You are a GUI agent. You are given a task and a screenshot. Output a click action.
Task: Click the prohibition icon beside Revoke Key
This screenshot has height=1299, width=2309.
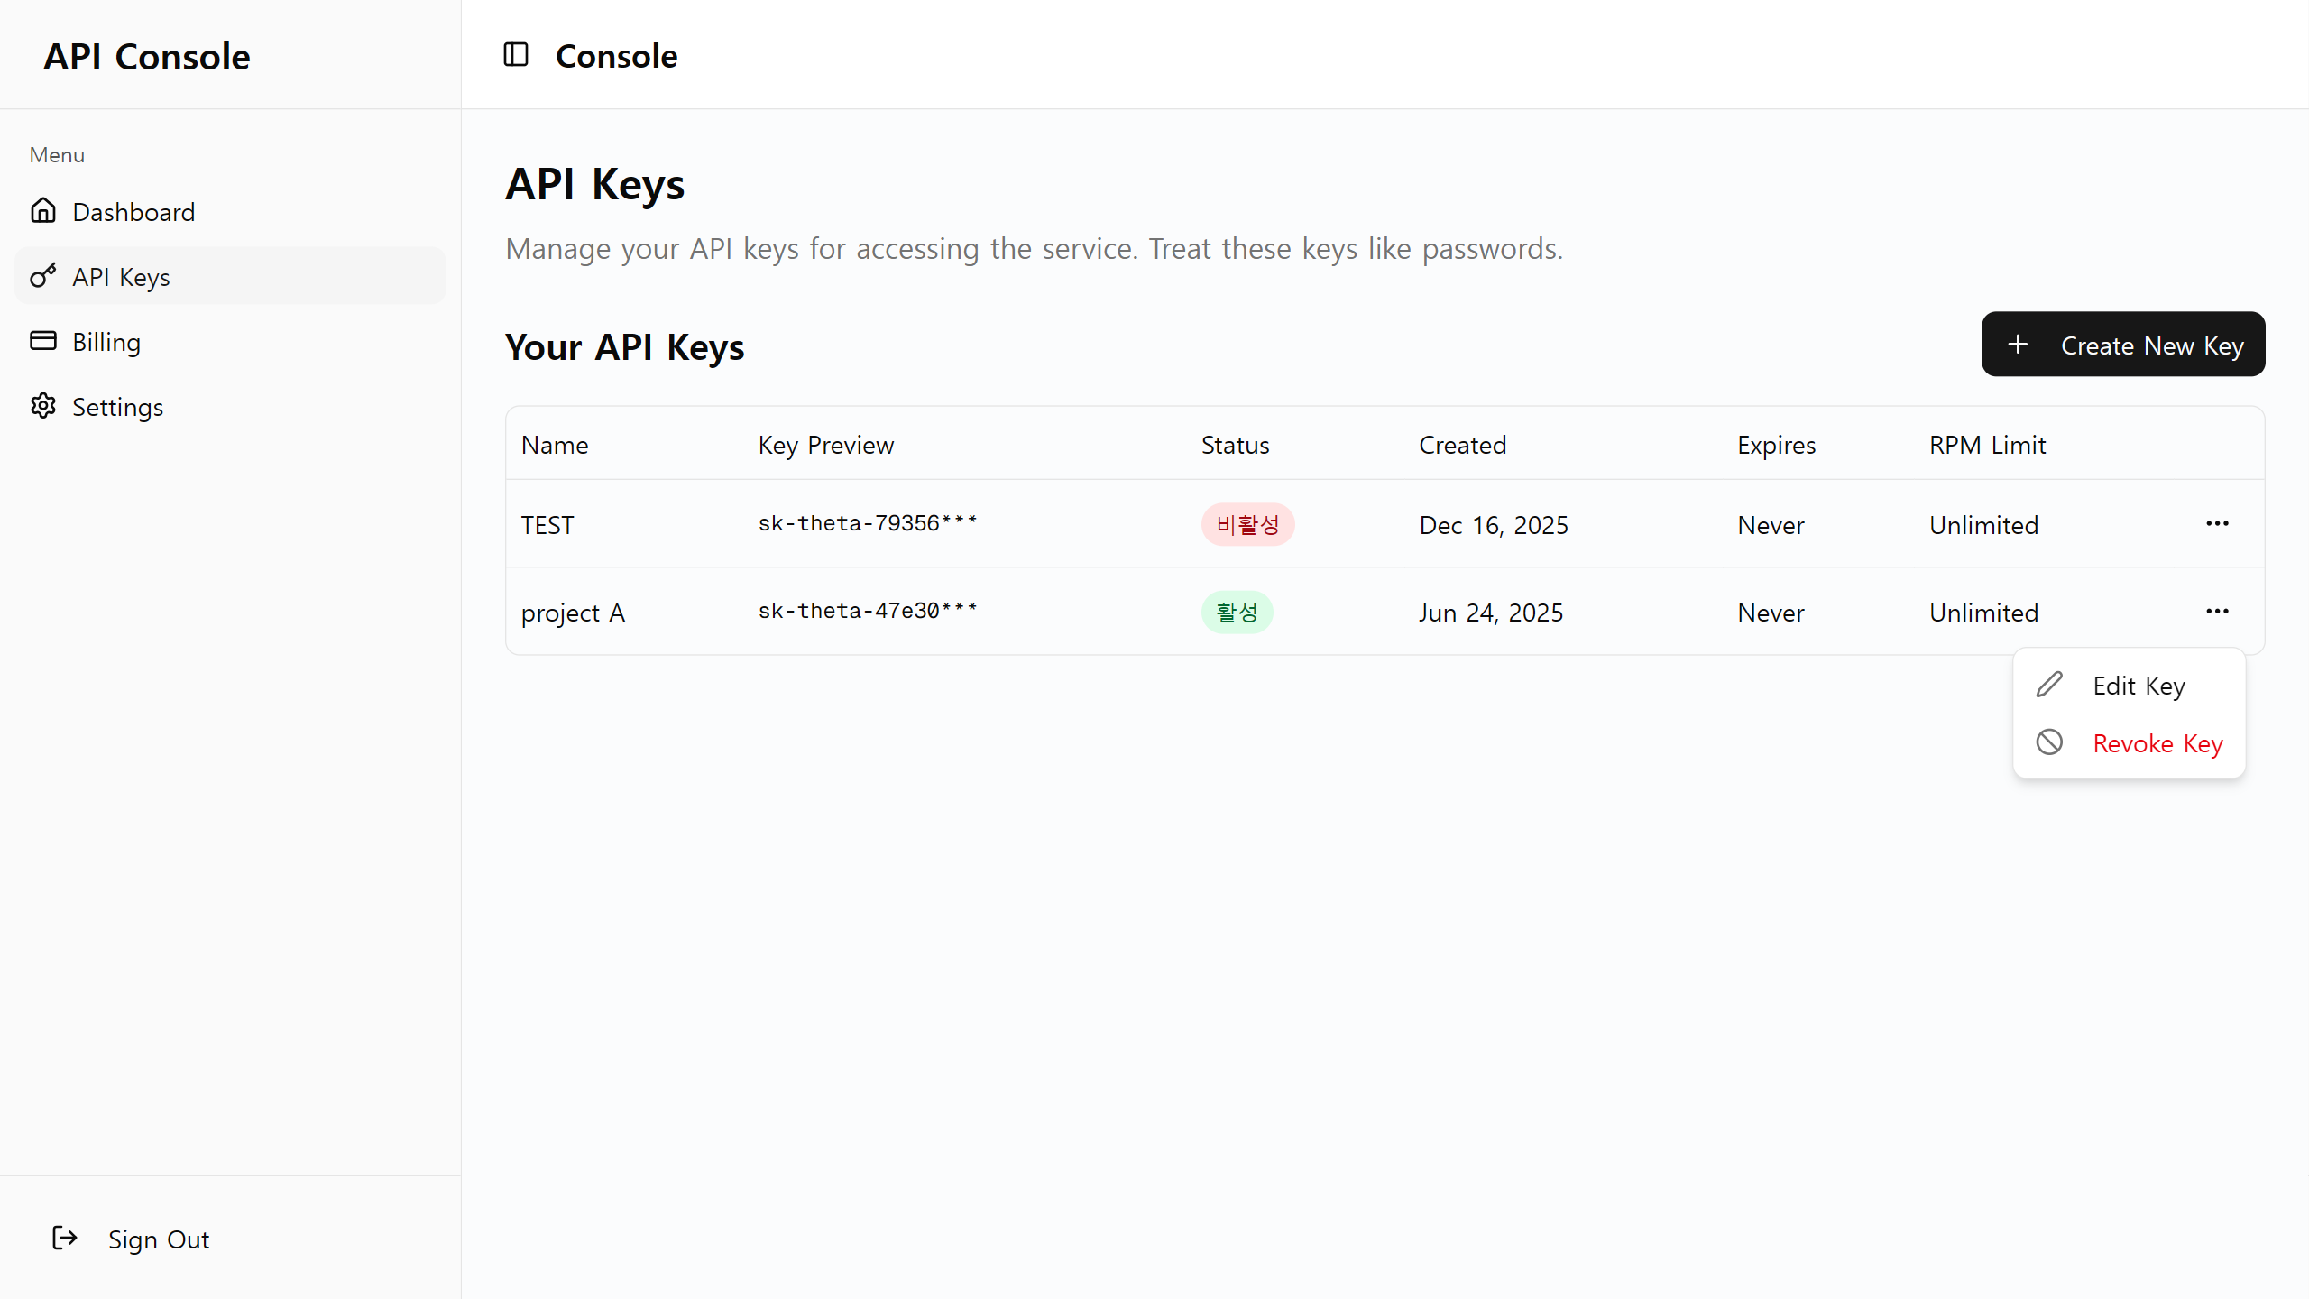(x=2049, y=742)
